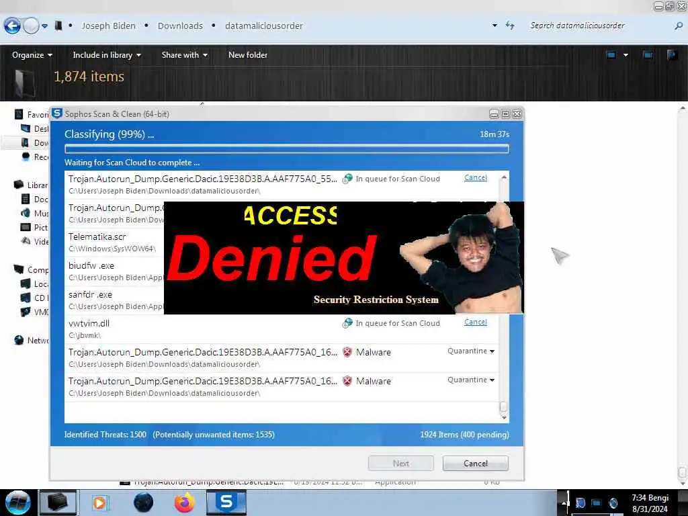Click down arrow of Sophos threat list scrollbar
This screenshot has width=688, height=516.
pos(504,418)
